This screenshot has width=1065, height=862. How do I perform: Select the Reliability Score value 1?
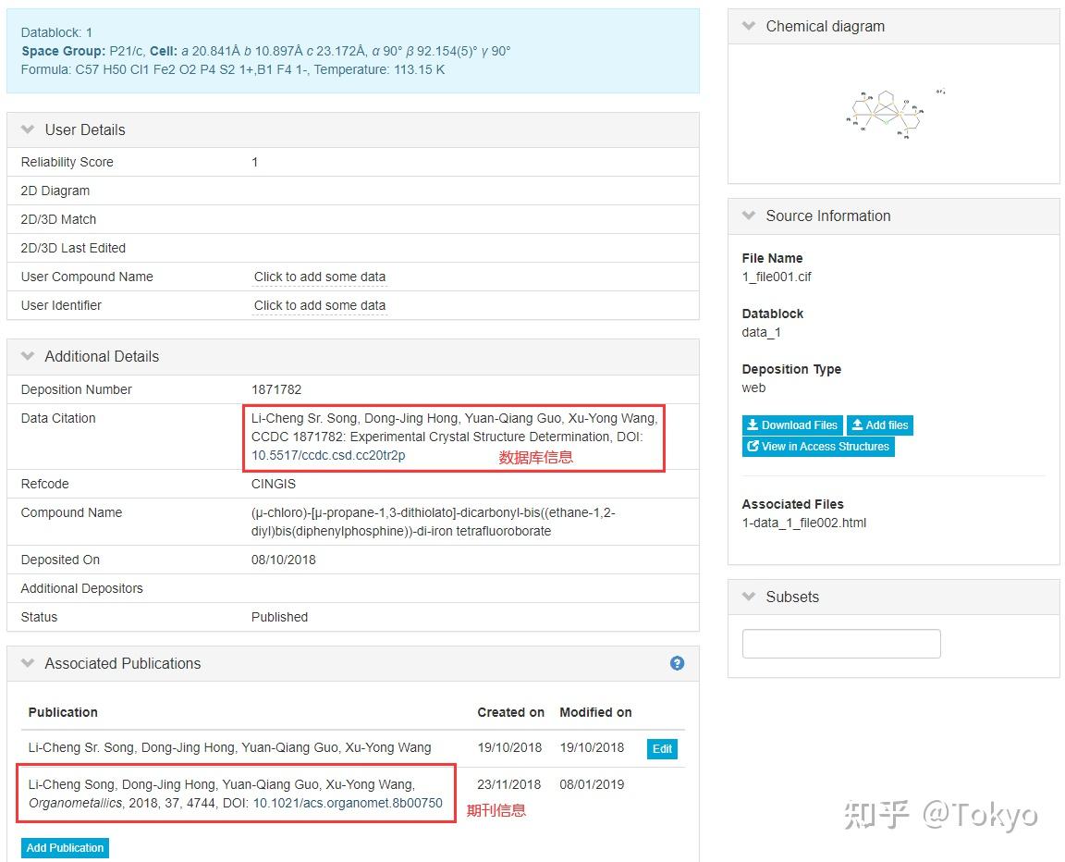tap(255, 162)
